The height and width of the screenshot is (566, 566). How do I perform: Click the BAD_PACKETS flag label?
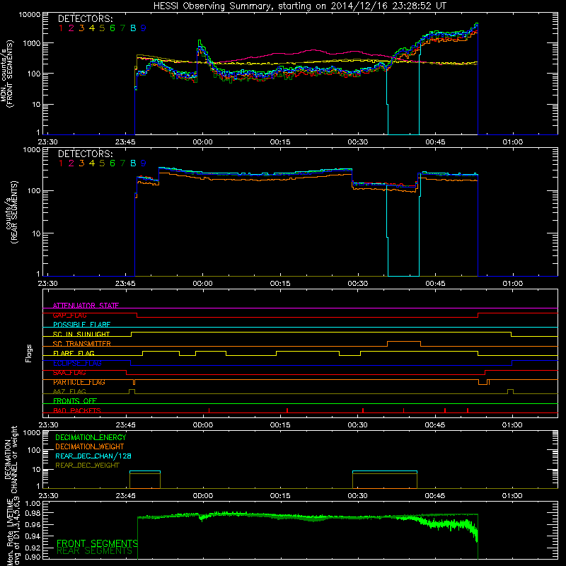coord(77,410)
